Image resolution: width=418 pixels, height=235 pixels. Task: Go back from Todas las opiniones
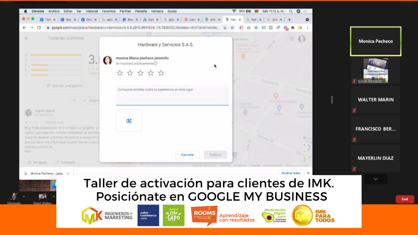pos(27,38)
